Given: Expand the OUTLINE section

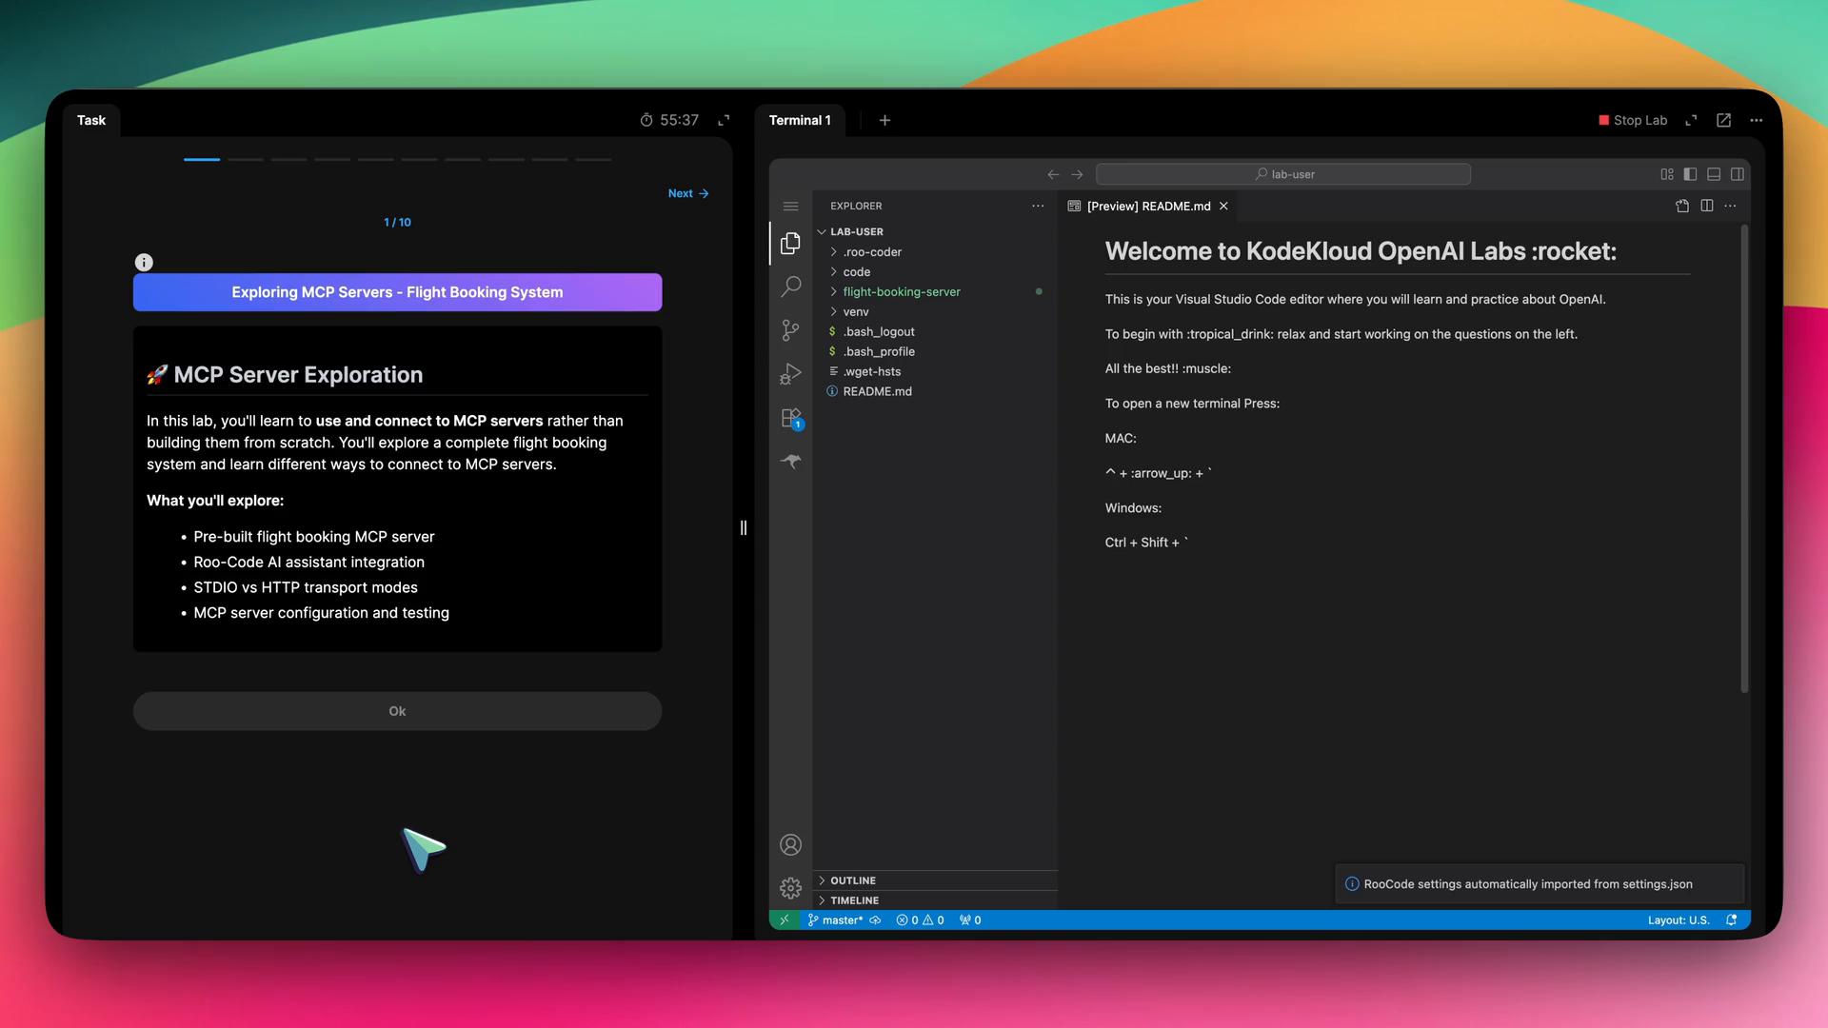Looking at the screenshot, I should (935, 880).
